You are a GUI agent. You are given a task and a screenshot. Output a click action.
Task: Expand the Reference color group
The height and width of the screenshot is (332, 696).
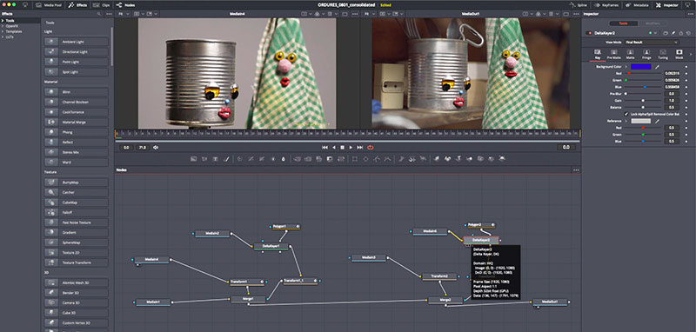pos(626,121)
